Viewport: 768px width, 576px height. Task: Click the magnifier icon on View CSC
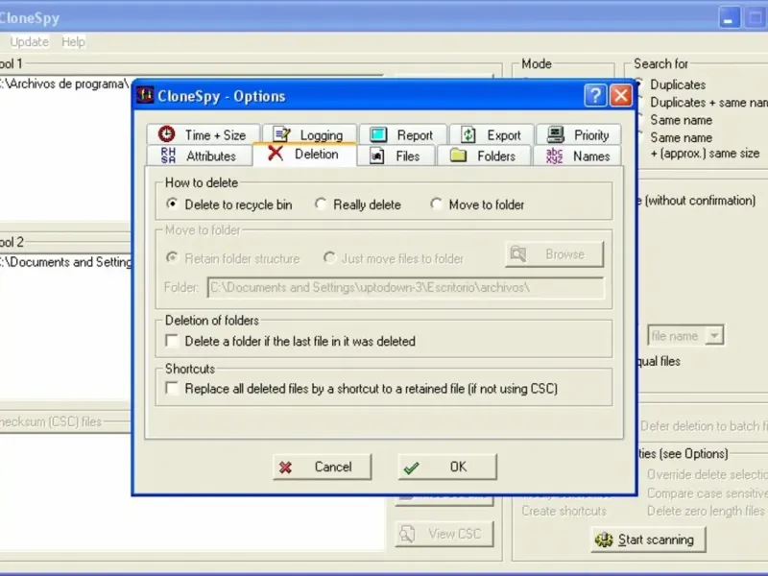(x=407, y=534)
